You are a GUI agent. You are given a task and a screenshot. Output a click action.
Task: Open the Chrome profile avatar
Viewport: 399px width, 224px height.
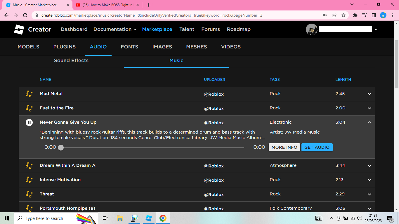click(x=383, y=15)
